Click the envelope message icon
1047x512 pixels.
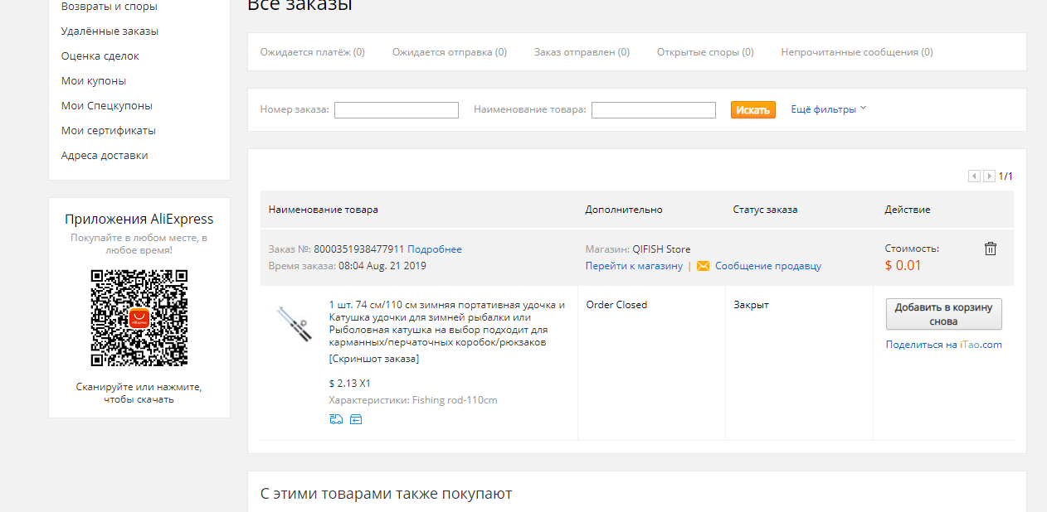pos(704,266)
